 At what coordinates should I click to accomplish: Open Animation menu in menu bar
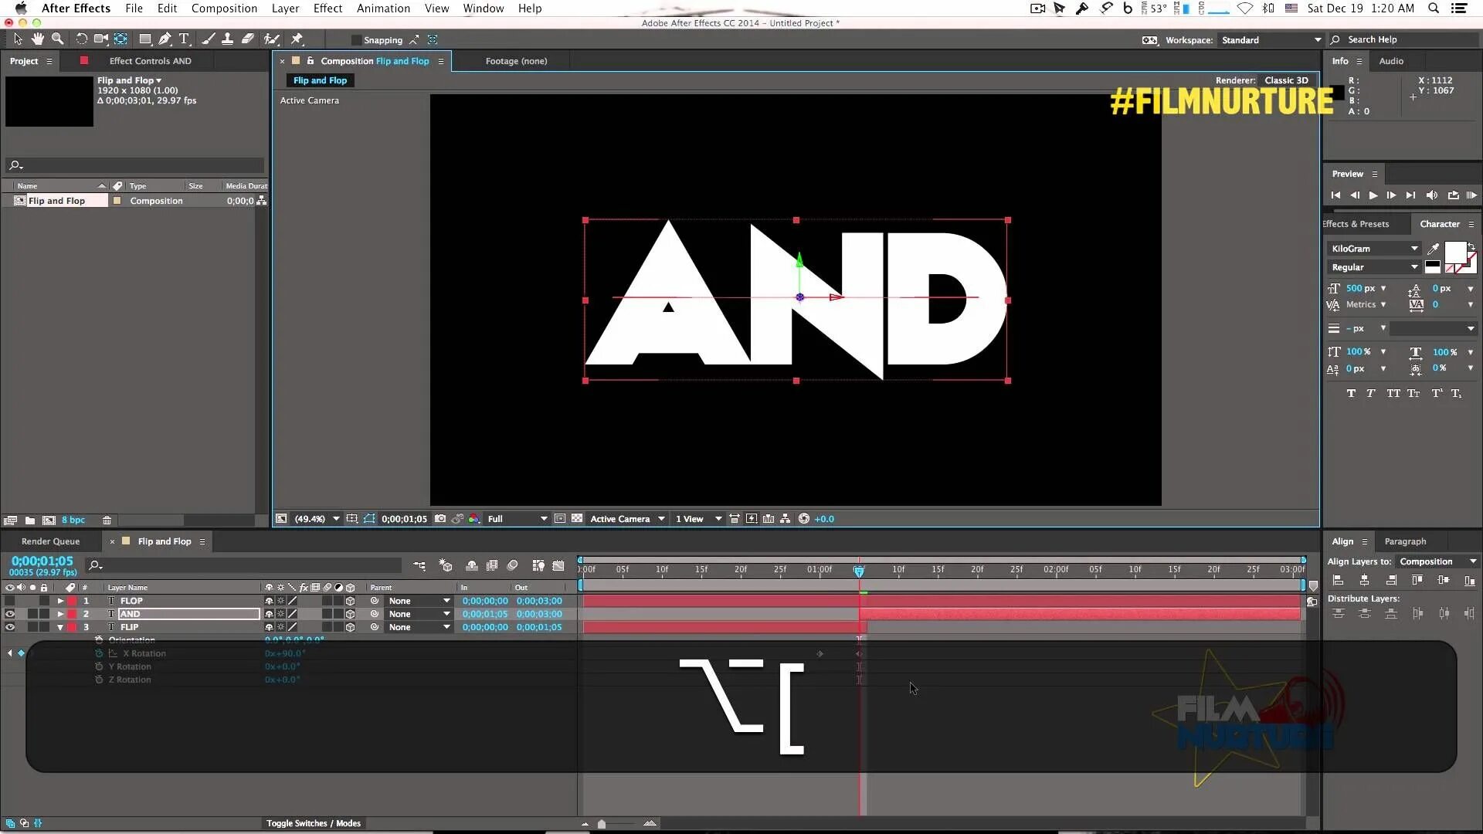pos(383,8)
